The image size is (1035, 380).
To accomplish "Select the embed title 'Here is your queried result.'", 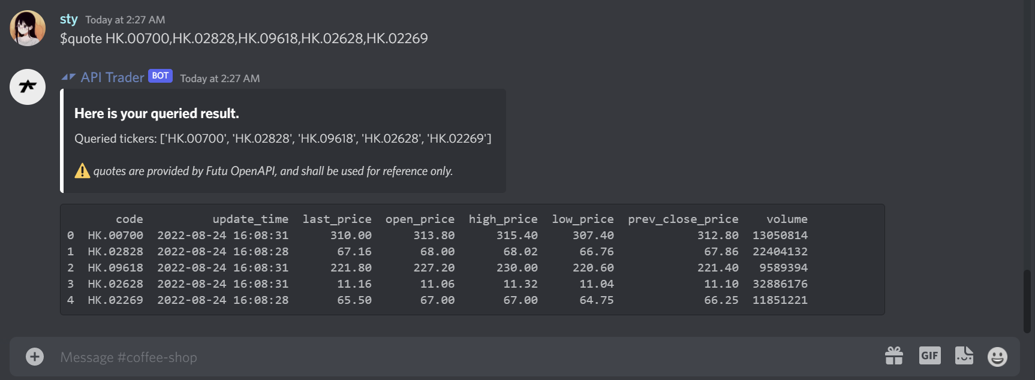I will click(x=156, y=113).
